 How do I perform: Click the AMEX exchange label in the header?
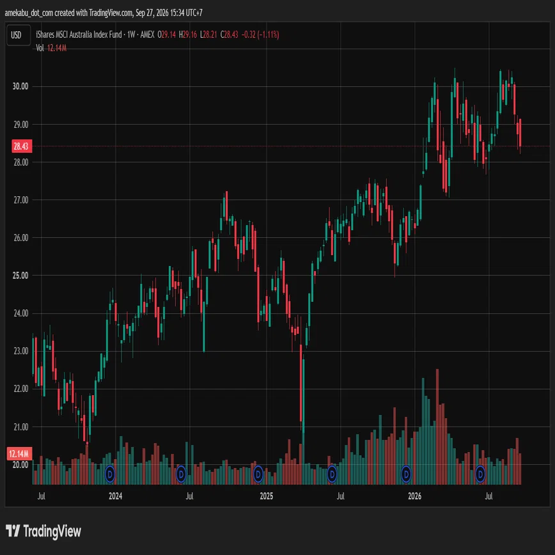pyautogui.click(x=147, y=35)
